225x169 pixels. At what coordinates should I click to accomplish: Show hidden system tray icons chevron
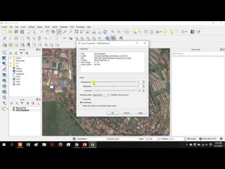[187, 145]
